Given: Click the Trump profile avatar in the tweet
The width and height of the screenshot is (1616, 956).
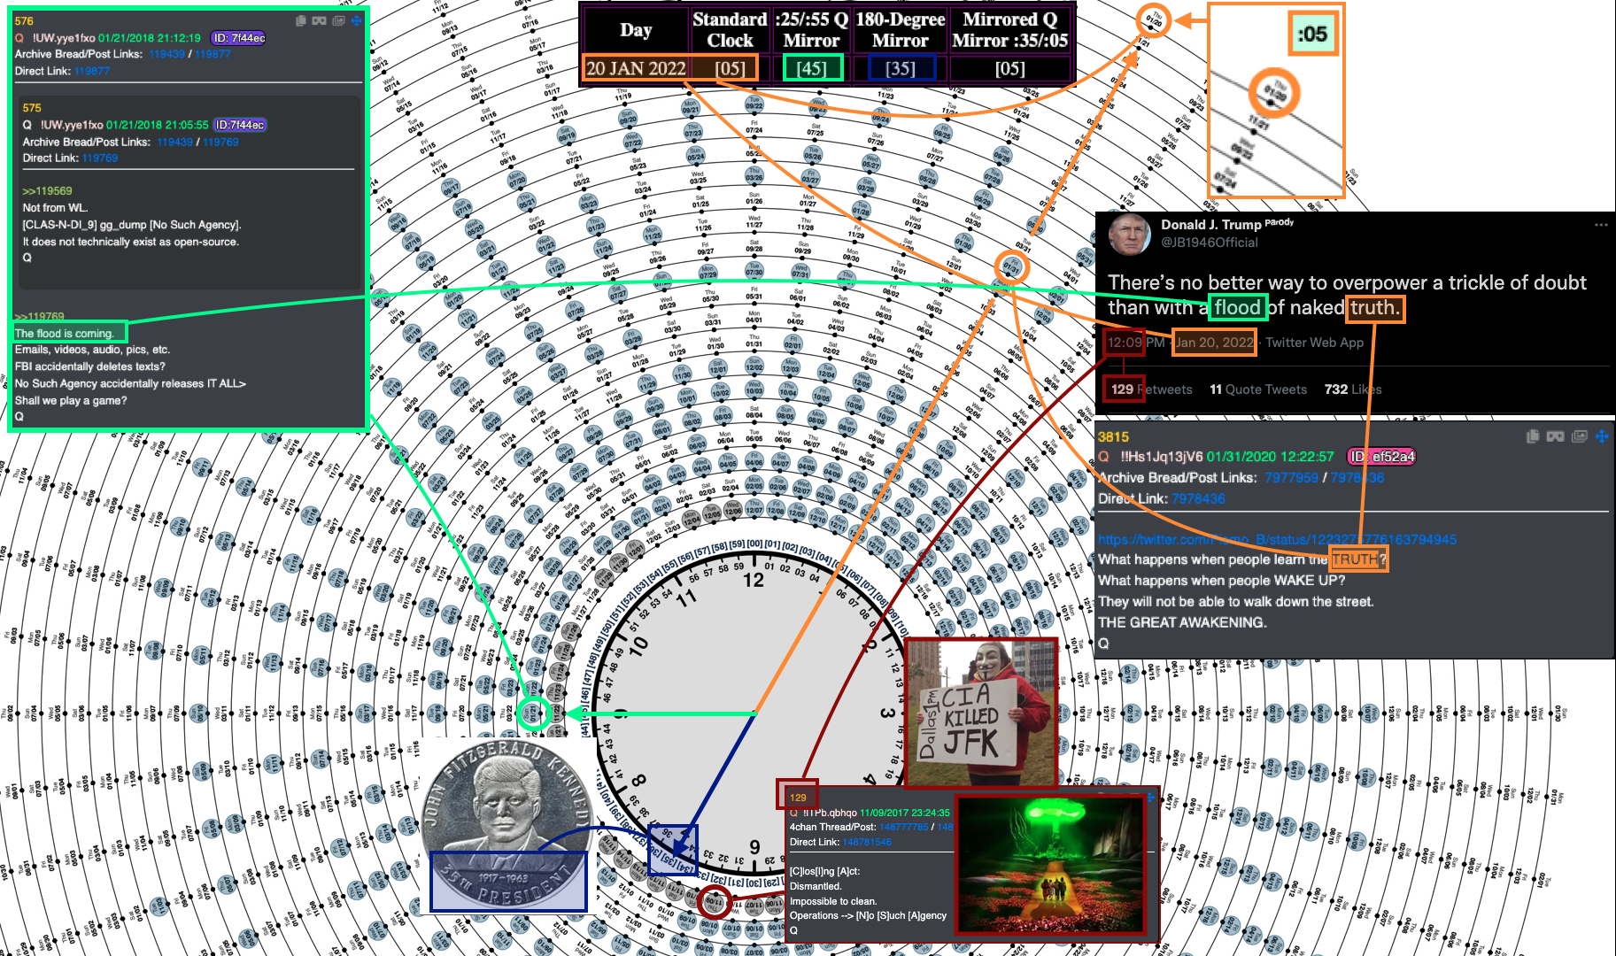Looking at the screenshot, I should [x=1129, y=235].
